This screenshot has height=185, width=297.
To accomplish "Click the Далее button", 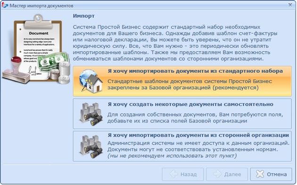I will coord(227,174).
